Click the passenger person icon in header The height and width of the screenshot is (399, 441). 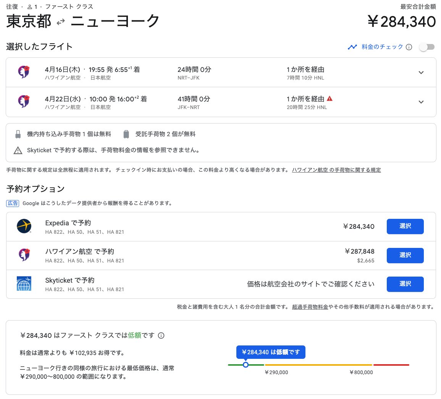[x=29, y=7]
